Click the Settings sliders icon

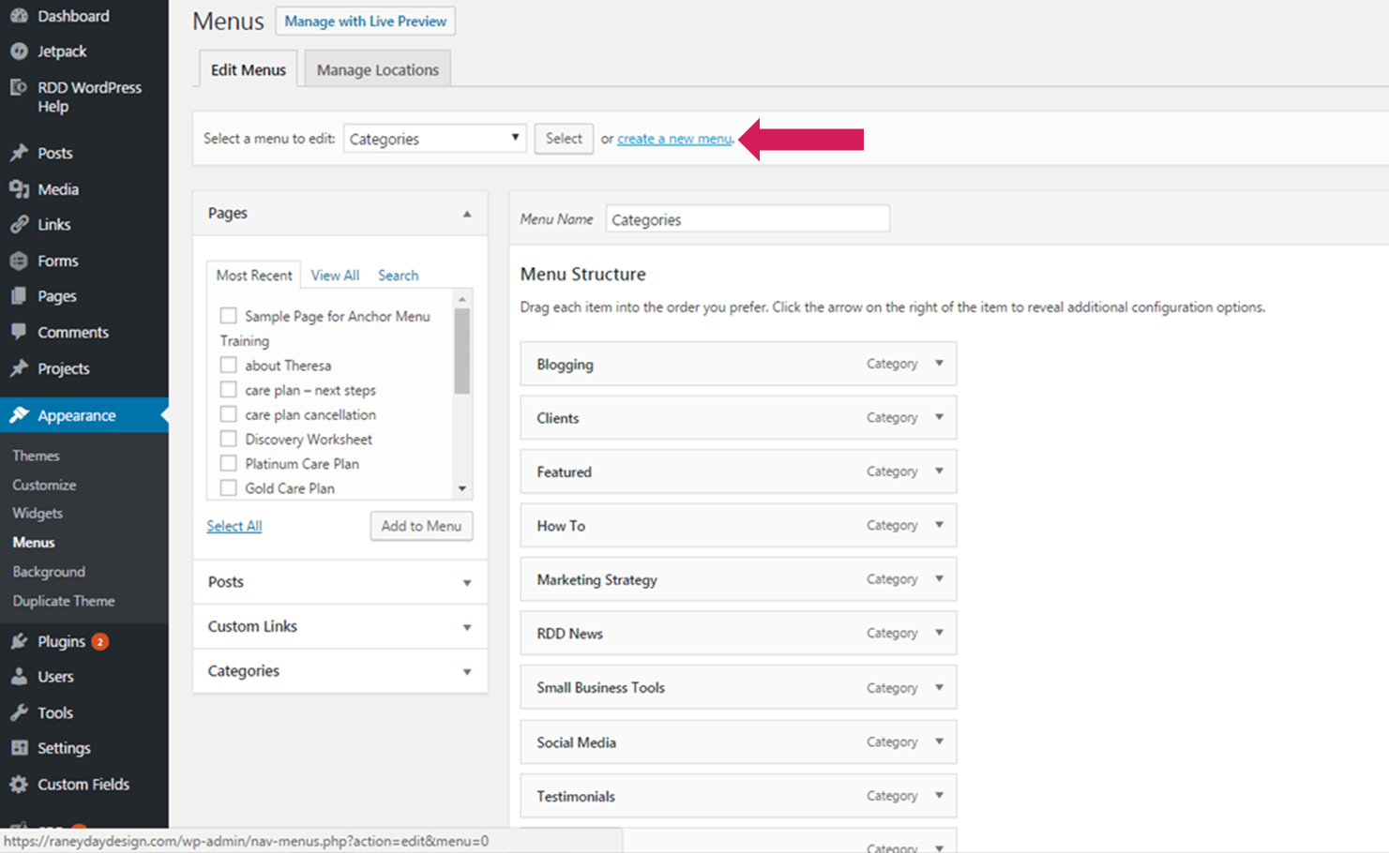pyautogui.click(x=19, y=748)
